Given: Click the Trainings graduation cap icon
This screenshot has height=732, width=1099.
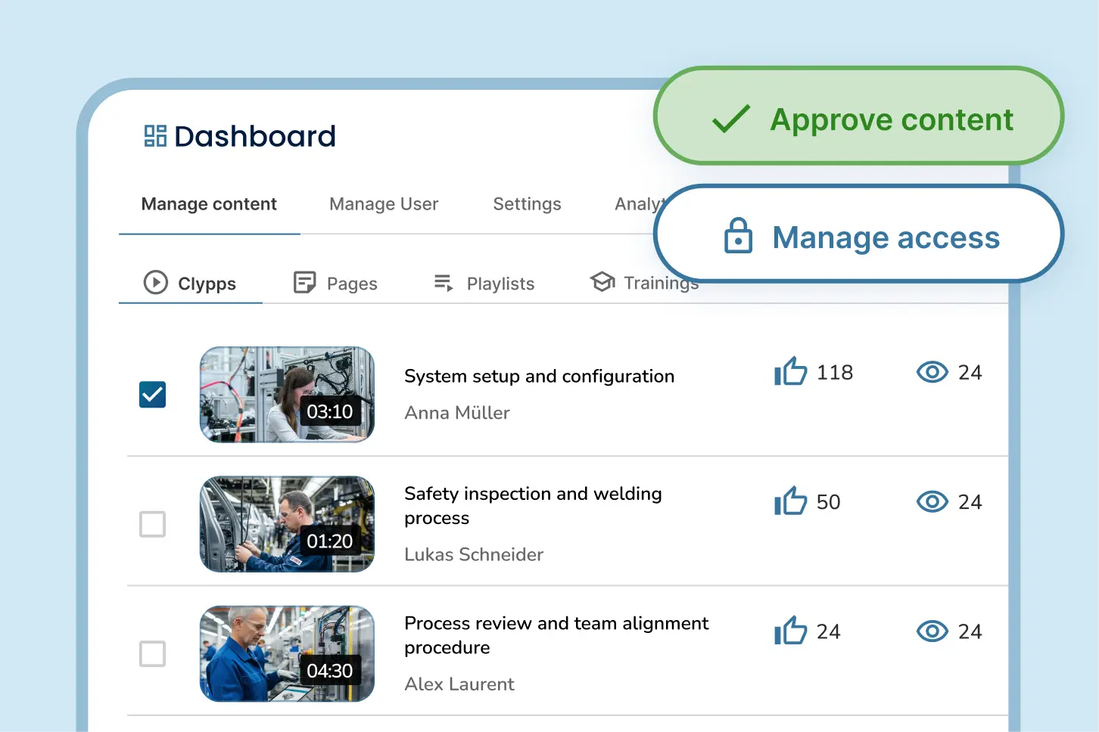Looking at the screenshot, I should 602,282.
